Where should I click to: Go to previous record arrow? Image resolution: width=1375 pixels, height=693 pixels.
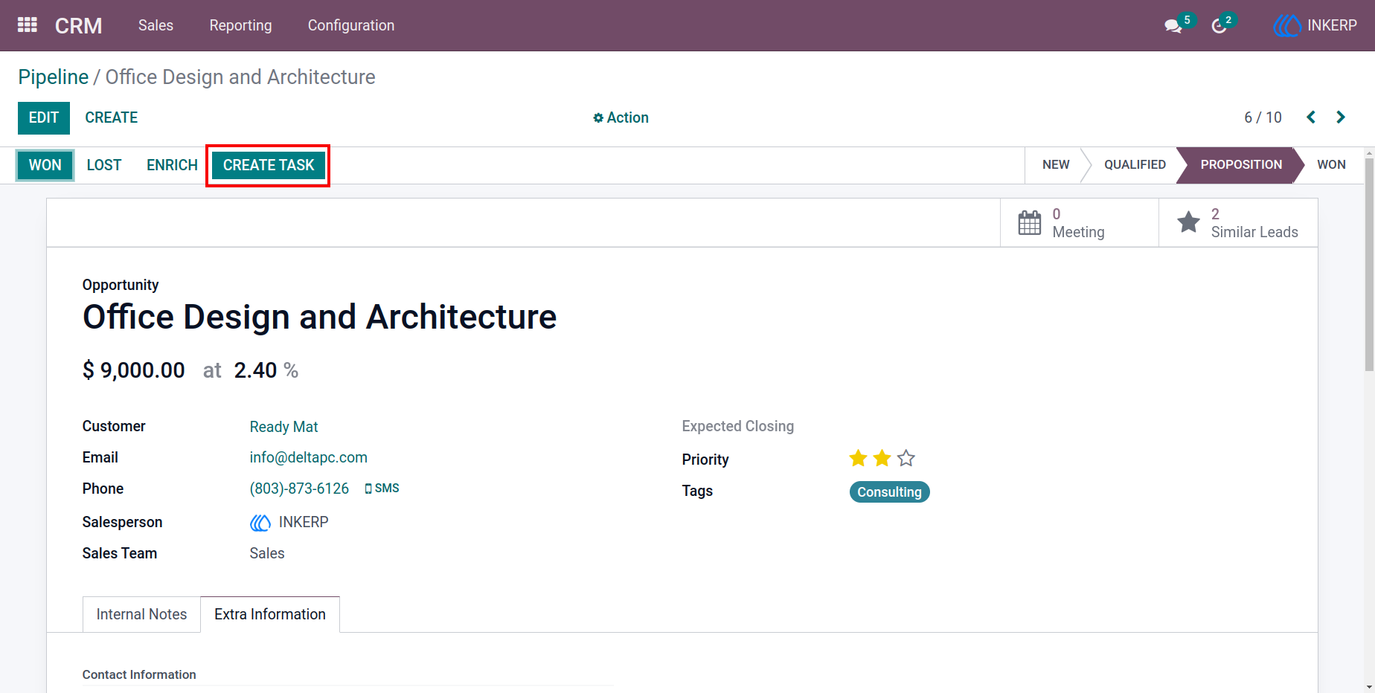pyautogui.click(x=1311, y=117)
